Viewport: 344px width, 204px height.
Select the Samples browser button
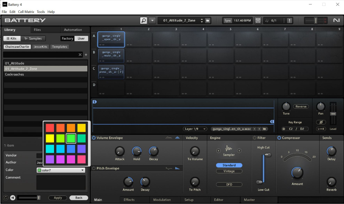33,38
